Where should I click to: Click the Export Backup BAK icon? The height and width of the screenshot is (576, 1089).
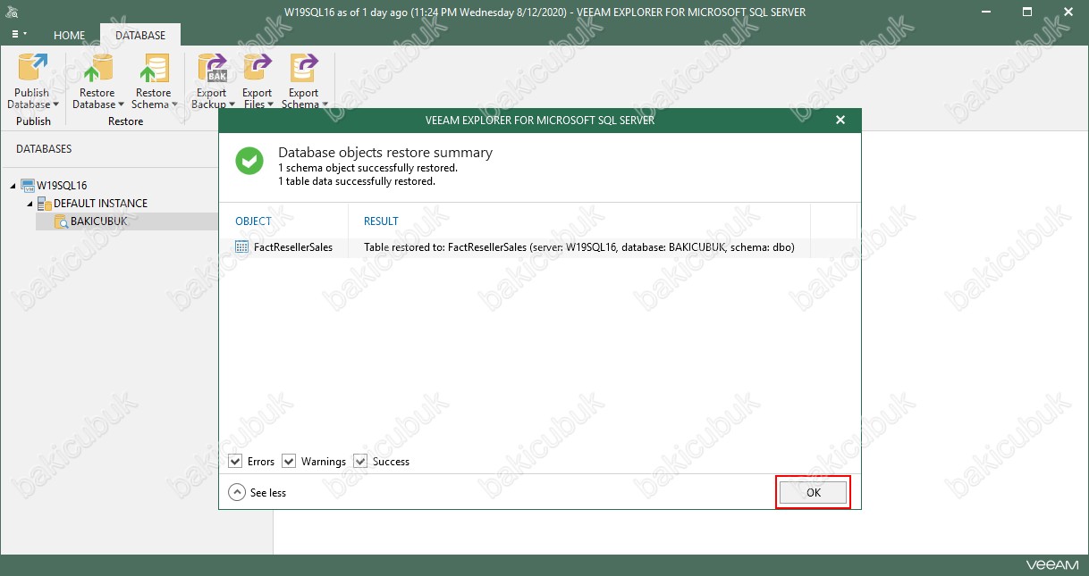212,69
